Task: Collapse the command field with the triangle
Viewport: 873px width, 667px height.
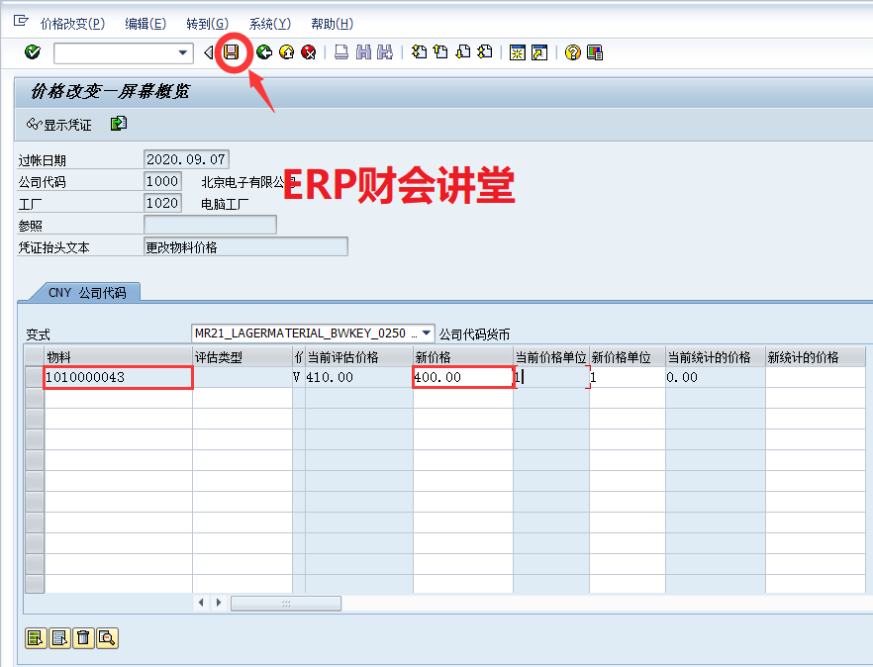Action: click(208, 52)
